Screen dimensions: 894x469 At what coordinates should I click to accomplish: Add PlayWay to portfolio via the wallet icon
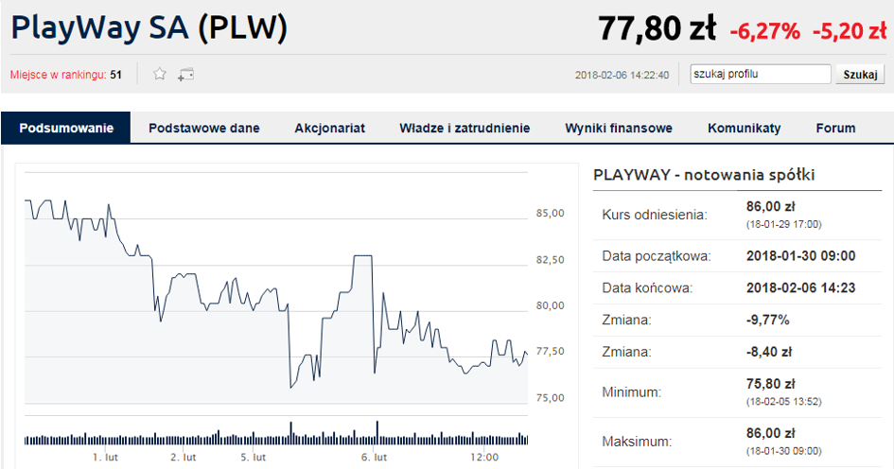[185, 75]
